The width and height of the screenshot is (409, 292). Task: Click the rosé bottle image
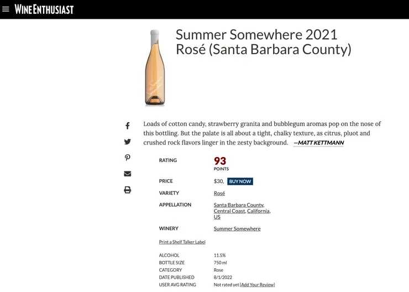tap(155, 68)
